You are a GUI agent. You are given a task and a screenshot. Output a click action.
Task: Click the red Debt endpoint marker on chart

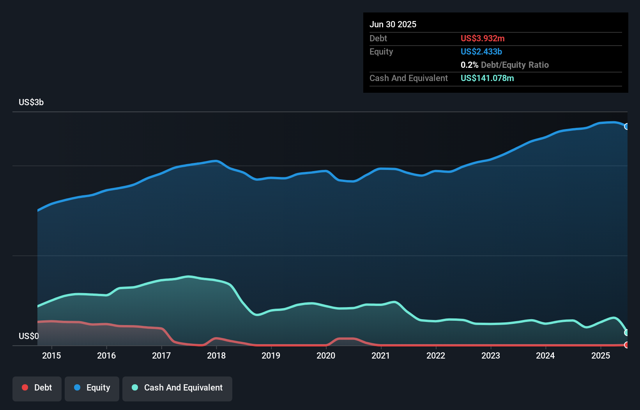[627, 345]
